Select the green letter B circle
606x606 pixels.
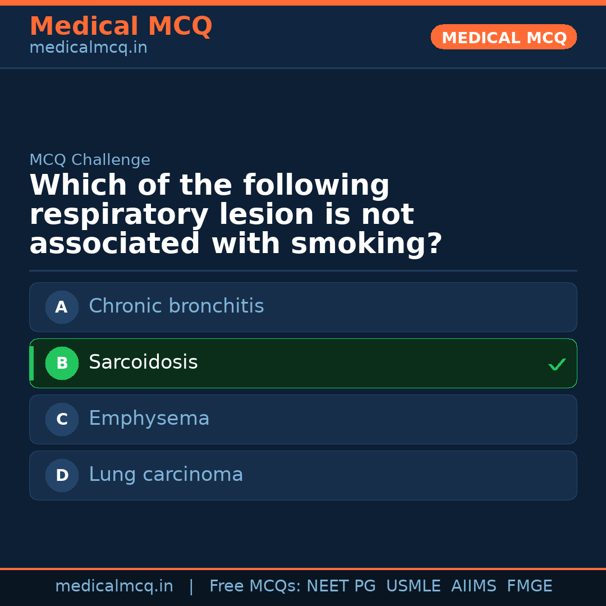62,363
